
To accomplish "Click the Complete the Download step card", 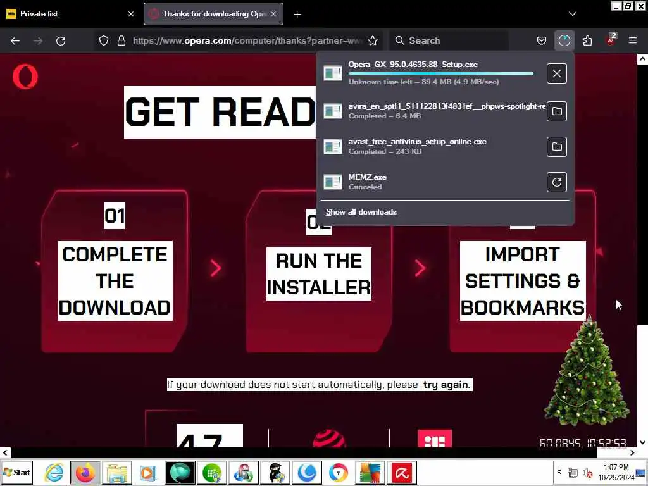I will 115,271.
